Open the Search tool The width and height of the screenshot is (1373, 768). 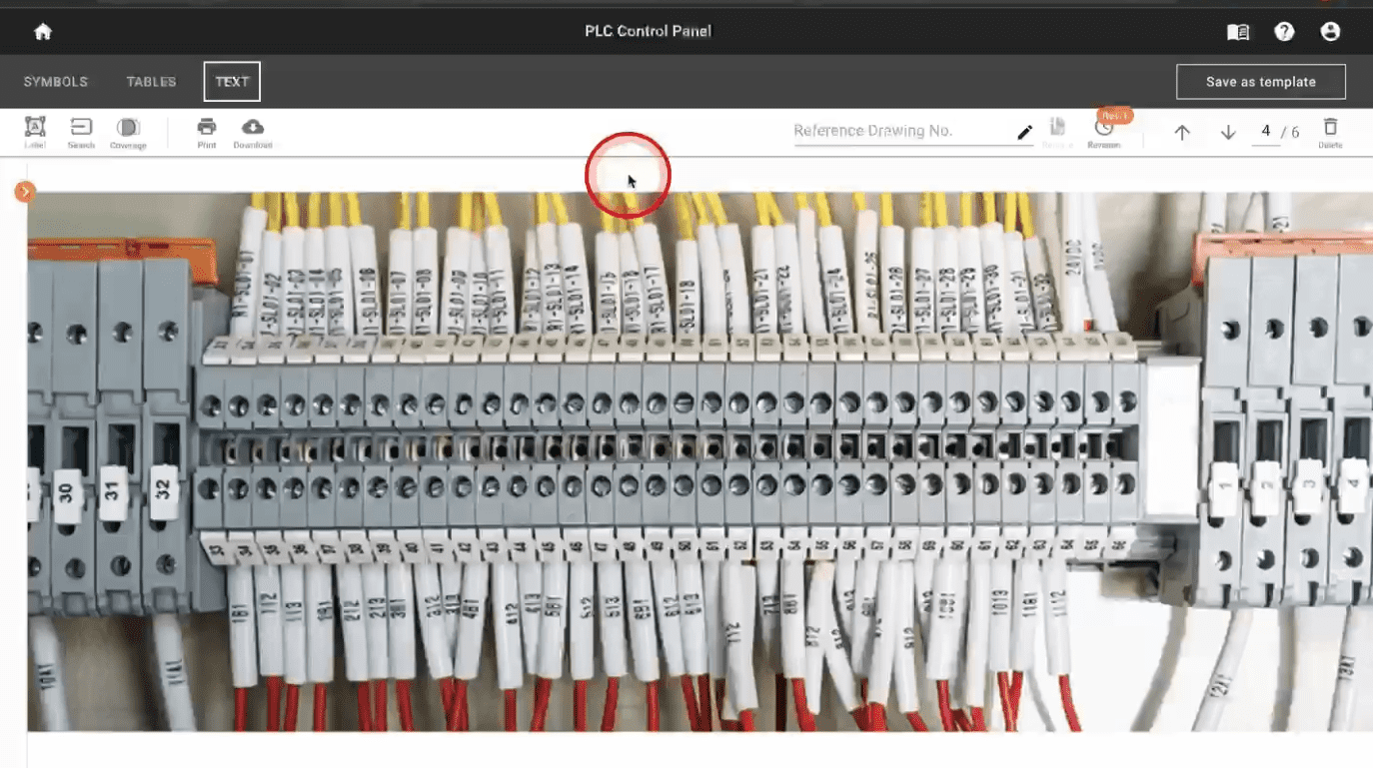[81, 132]
